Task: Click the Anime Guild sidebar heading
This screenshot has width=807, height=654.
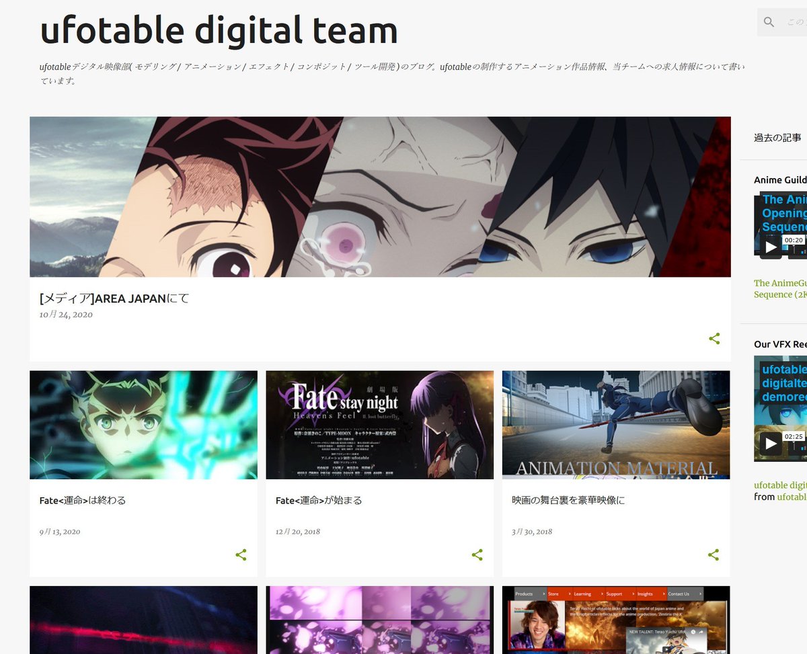Action: [x=780, y=179]
